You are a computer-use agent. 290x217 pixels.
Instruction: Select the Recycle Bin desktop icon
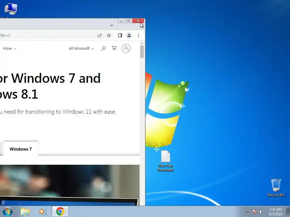[276, 188]
